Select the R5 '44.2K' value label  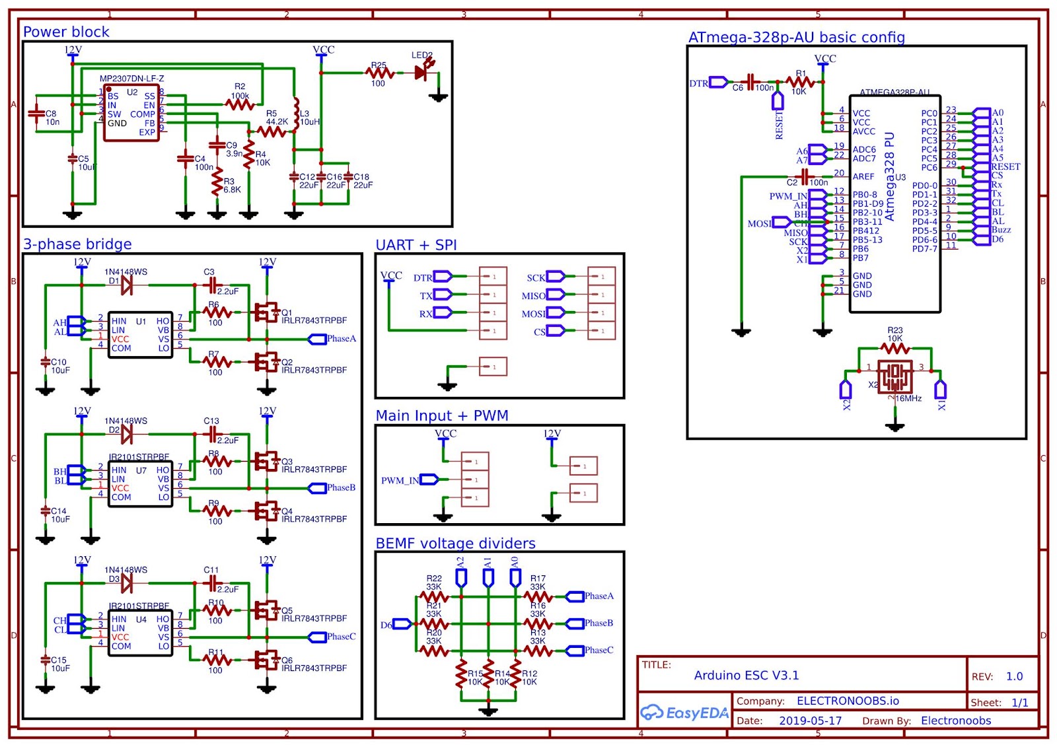pyautogui.click(x=277, y=122)
